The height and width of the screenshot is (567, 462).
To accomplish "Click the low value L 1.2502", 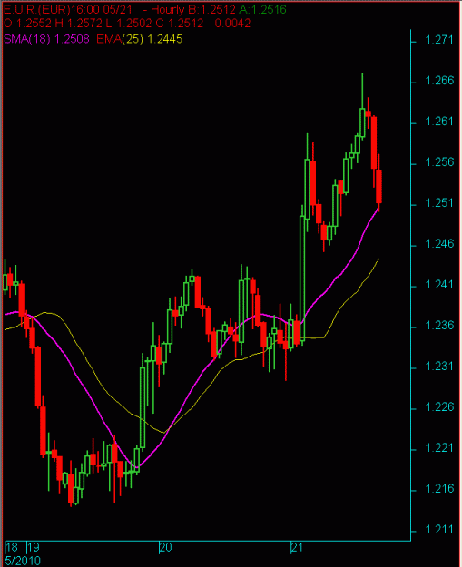I will click(129, 24).
